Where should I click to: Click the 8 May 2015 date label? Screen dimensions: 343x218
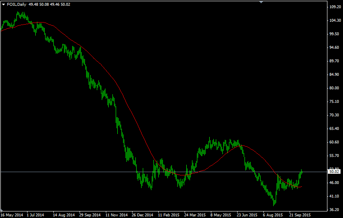[221, 215]
